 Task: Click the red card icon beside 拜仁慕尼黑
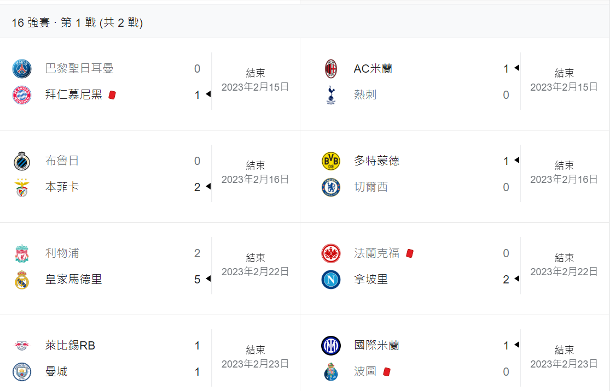(112, 95)
